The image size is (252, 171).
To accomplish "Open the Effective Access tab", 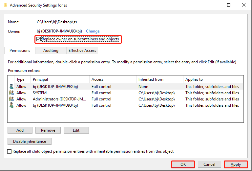I will click(82, 51).
